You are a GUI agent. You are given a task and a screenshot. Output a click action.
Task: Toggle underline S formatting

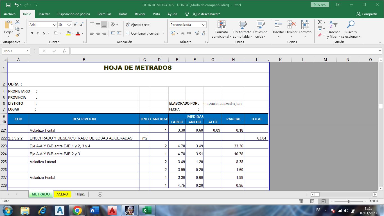(44, 33)
